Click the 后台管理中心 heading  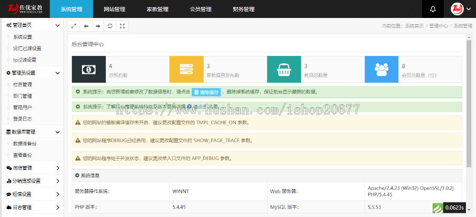(x=88, y=44)
